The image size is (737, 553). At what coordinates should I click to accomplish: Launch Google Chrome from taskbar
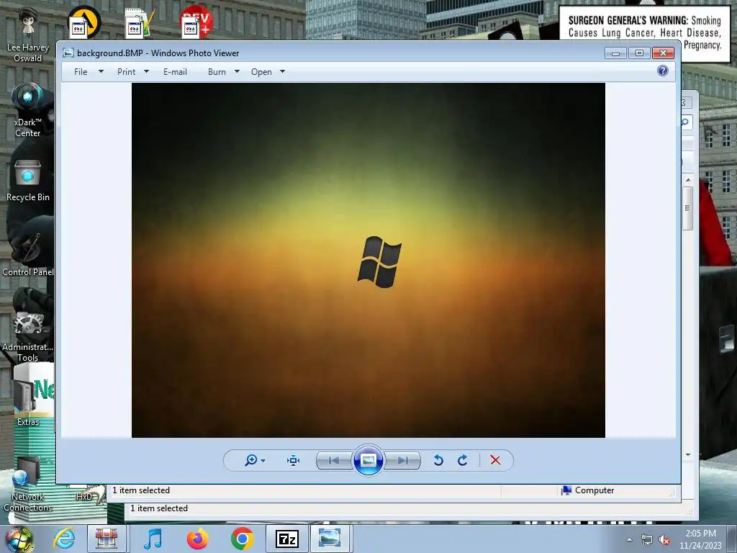[242, 539]
